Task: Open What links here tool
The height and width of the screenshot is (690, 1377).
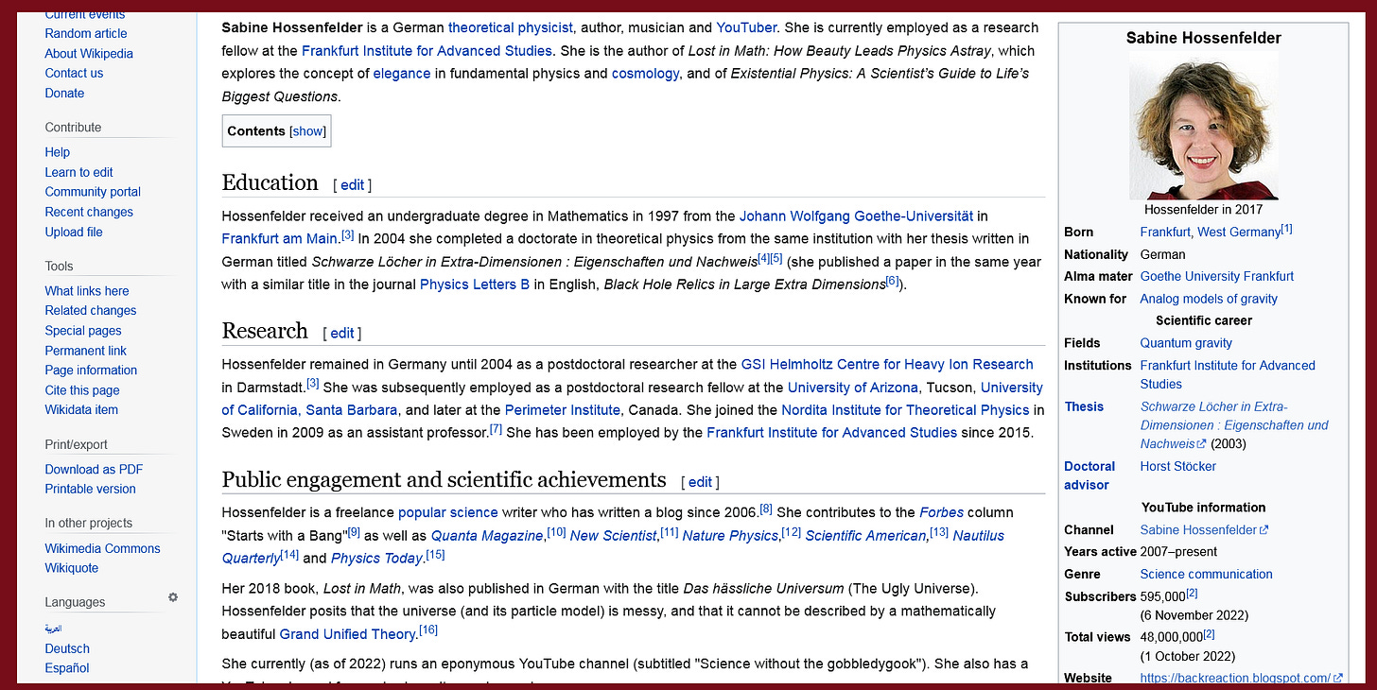Action: (x=87, y=291)
